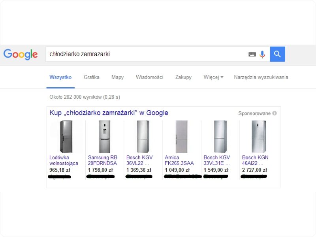Click the Kup chłodziarko zamrażarki w Google heading
This screenshot has width=316, height=237.
(x=109, y=113)
